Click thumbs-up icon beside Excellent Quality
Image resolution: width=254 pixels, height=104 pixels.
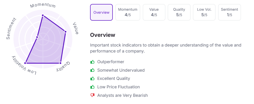click(93, 79)
